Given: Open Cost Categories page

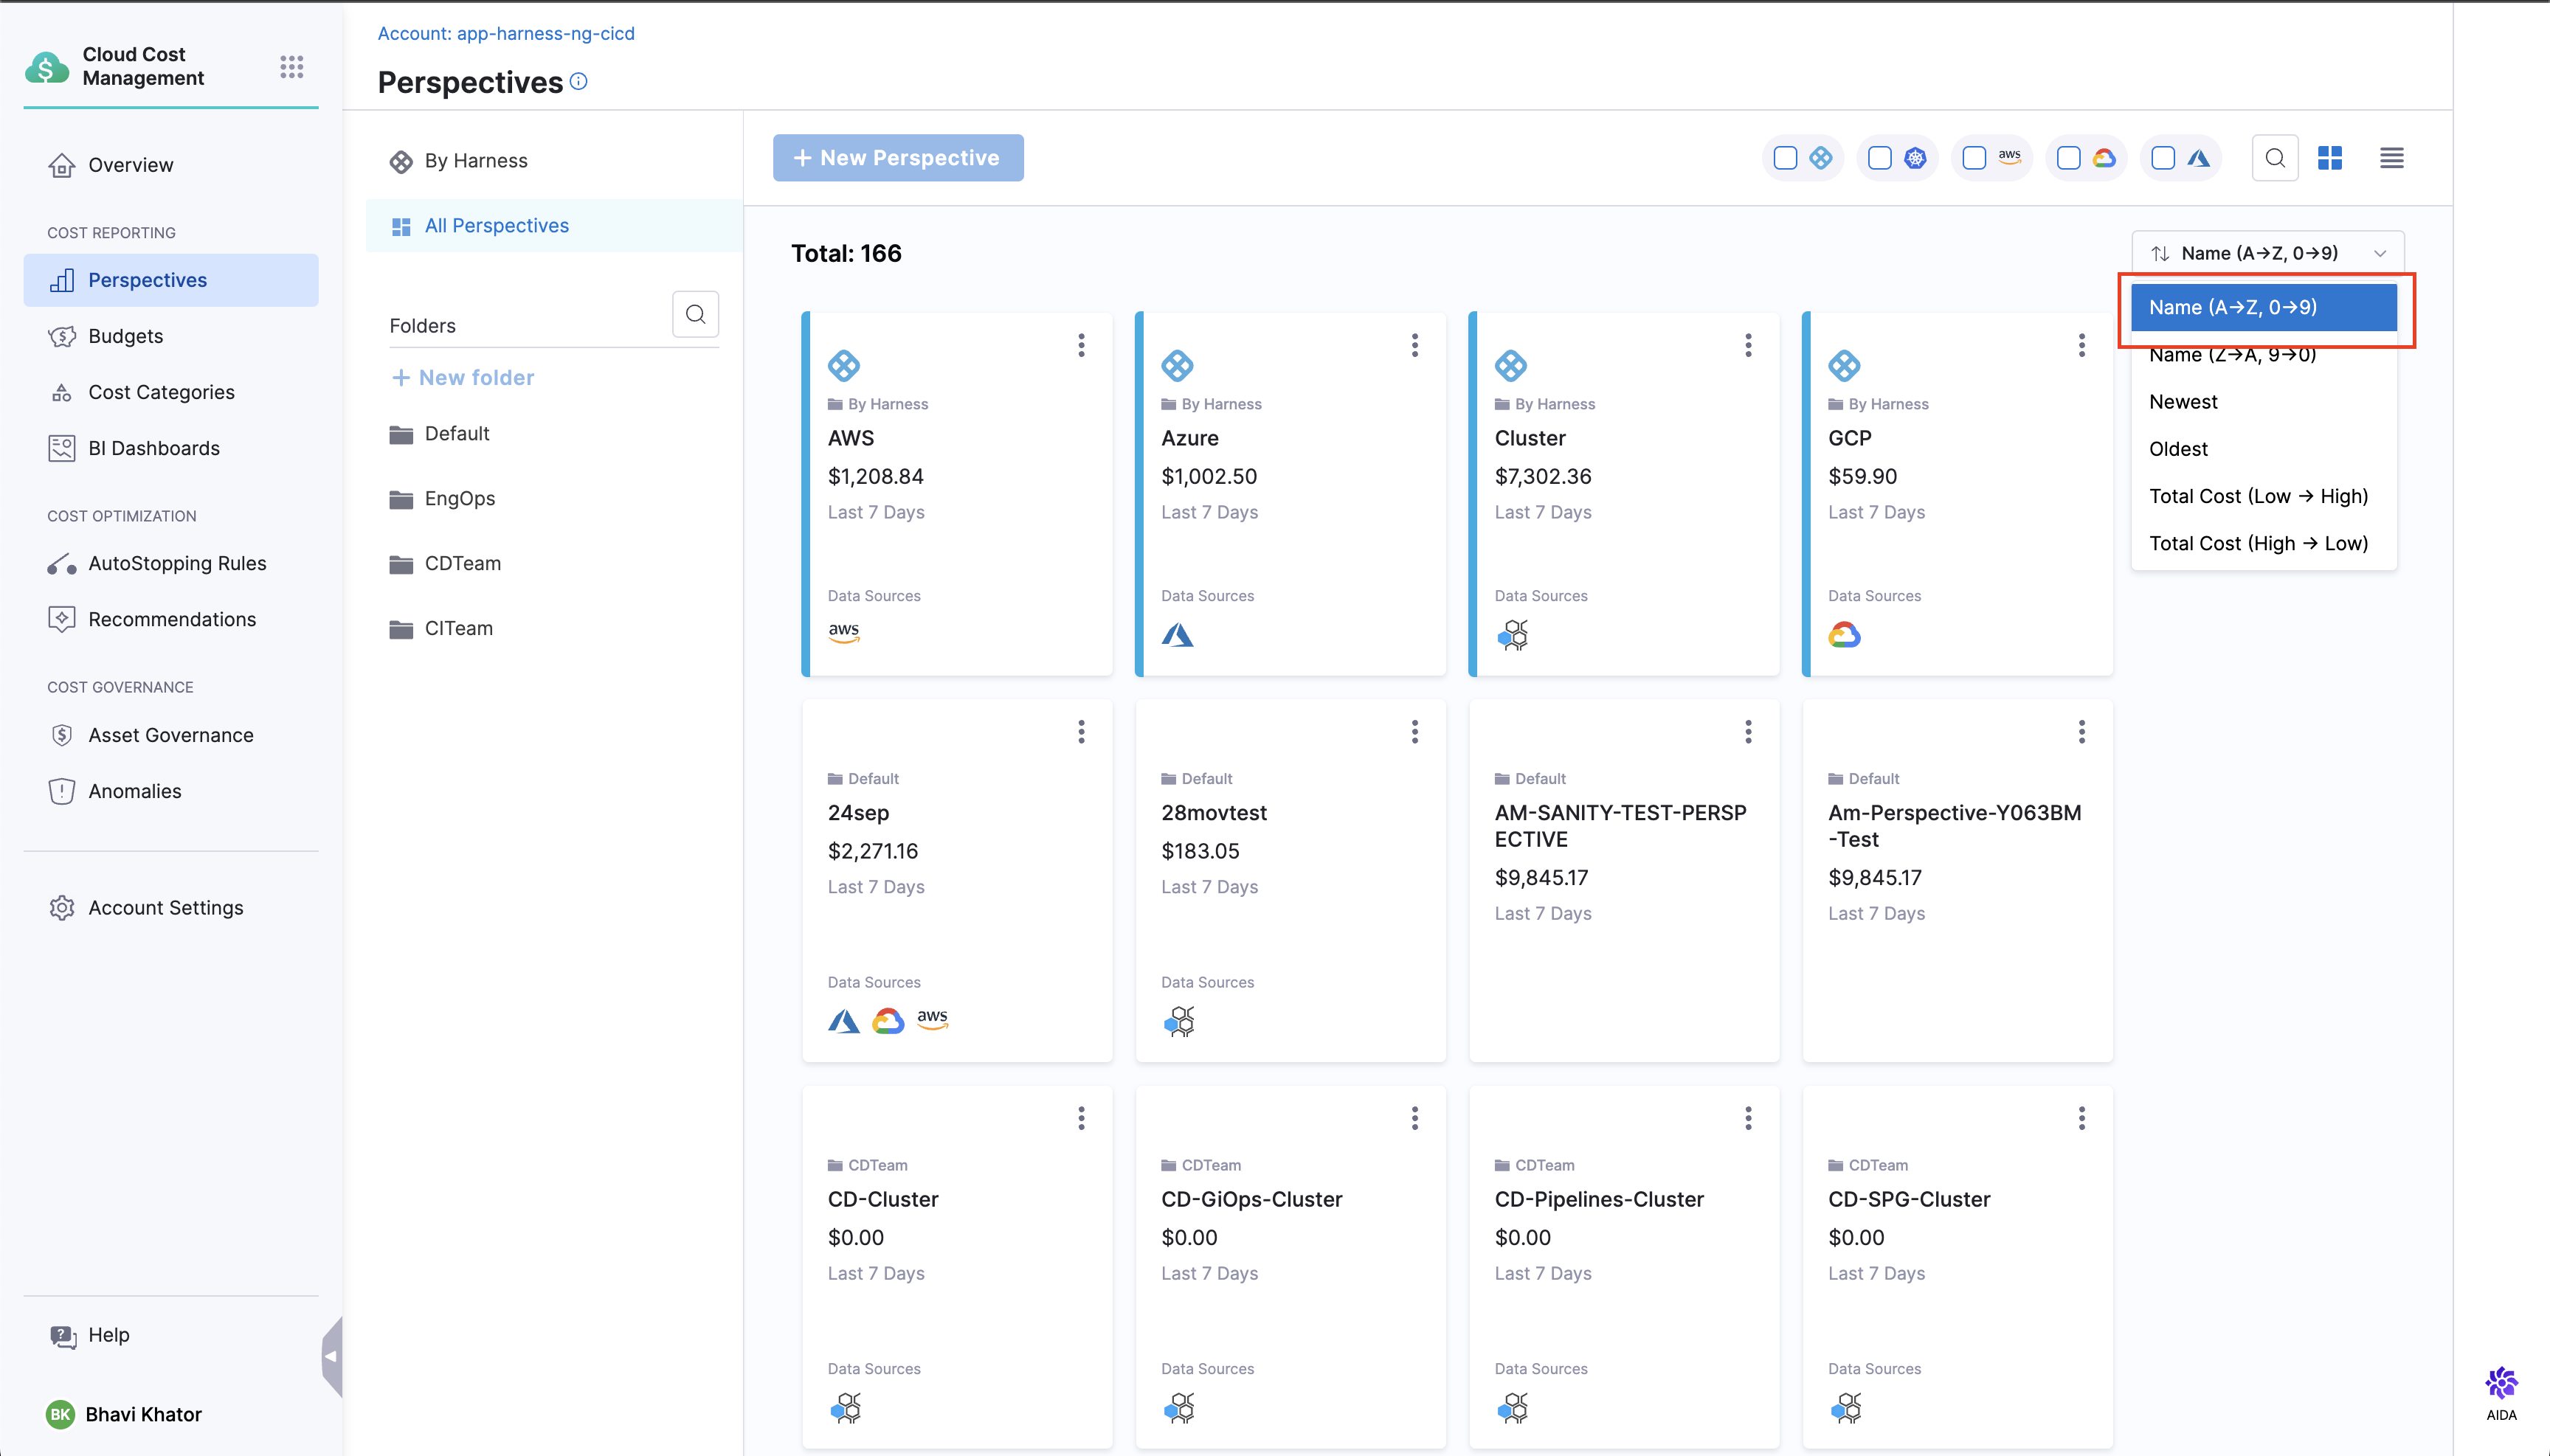Looking at the screenshot, I should [x=171, y=392].
